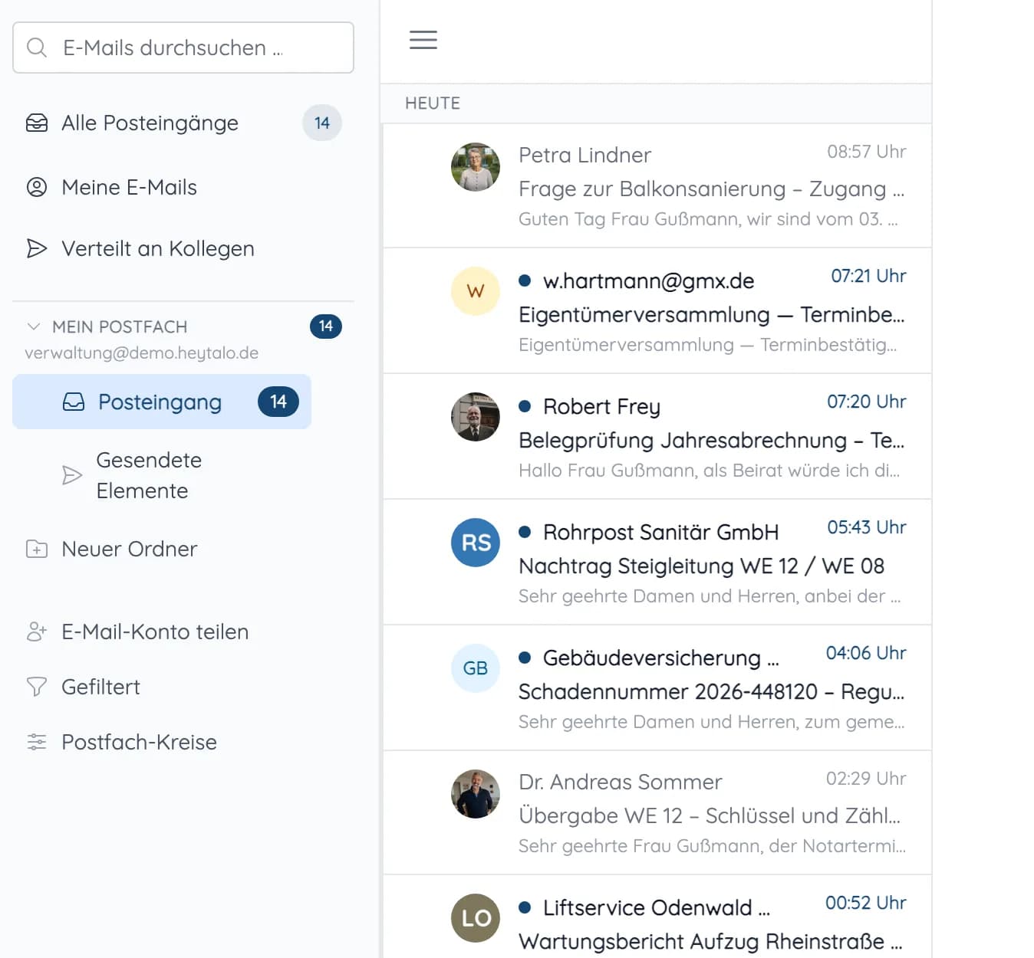Open the Alle Posteingänge view
1034x958 pixels.
pos(183,123)
